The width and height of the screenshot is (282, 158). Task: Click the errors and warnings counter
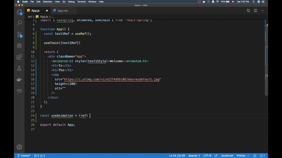40,155
